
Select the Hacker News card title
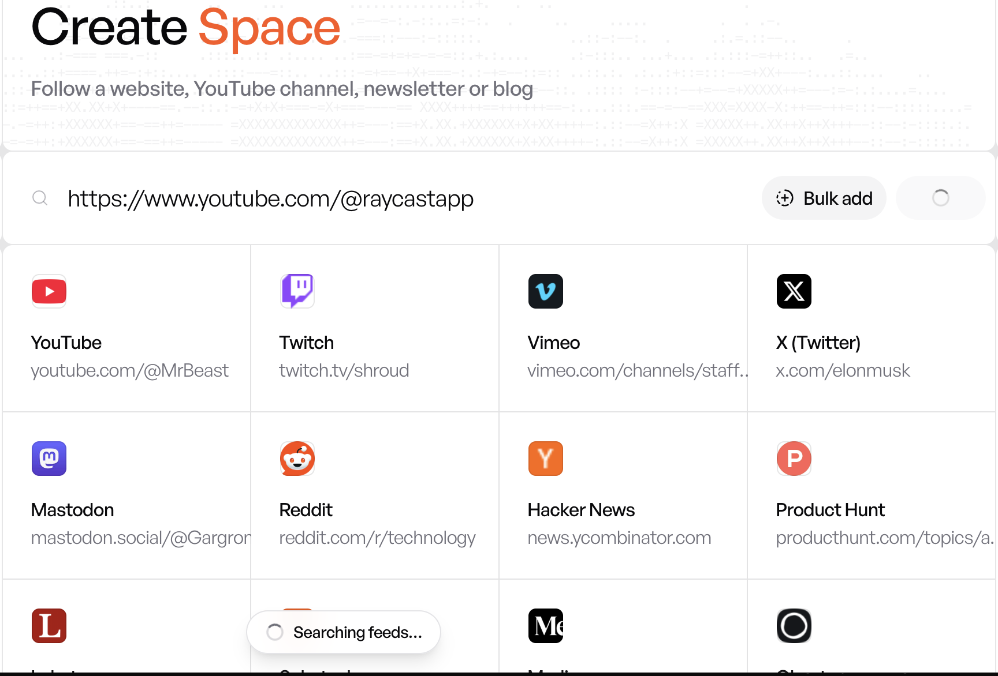pos(581,510)
